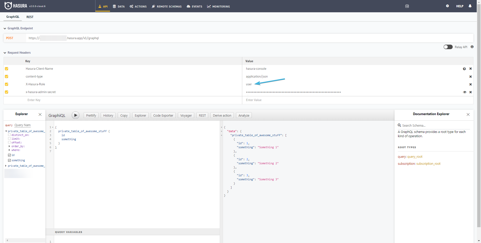Screen dimensions: 481x243
Task: Check the distinct_on argument
Action: pos(10,135)
